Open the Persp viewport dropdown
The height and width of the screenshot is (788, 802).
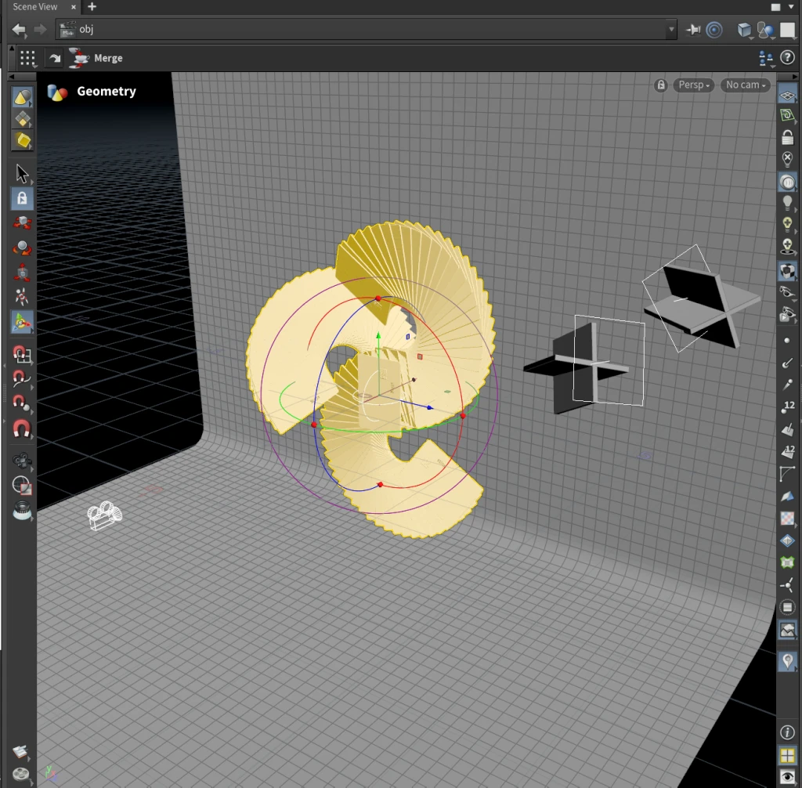coord(694,85)
